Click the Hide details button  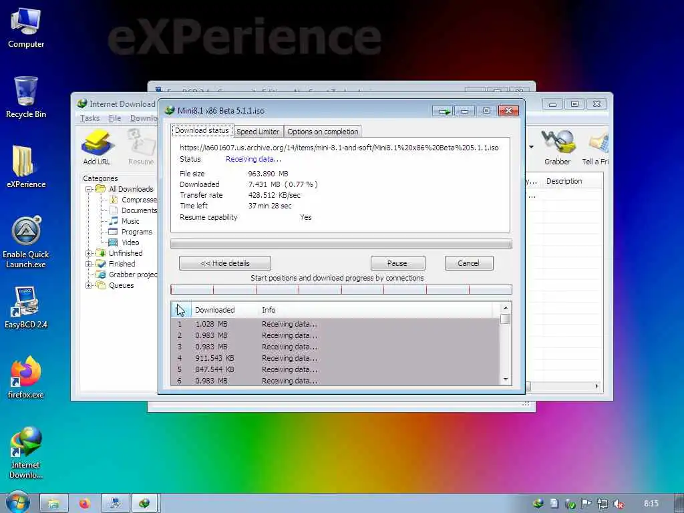(225, 263)
